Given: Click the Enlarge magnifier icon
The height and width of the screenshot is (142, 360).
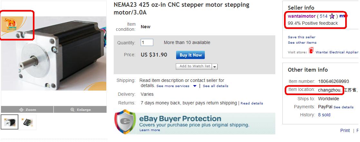Looking at the screenshot, I should (72, 110).
